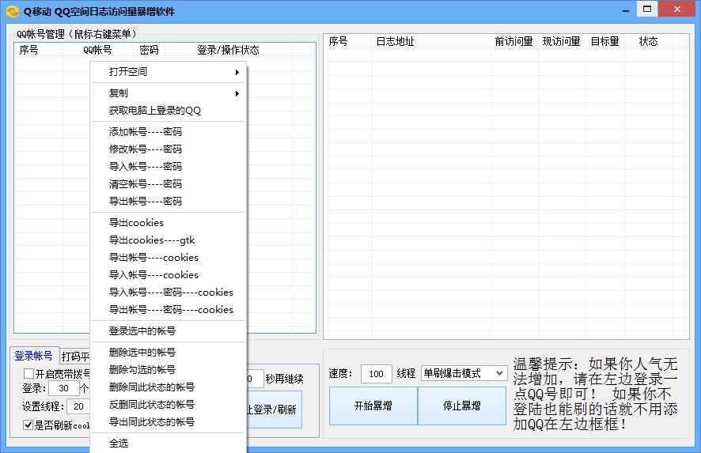
Task: Click the QQ帐号 column header
Action: [97, 50]
